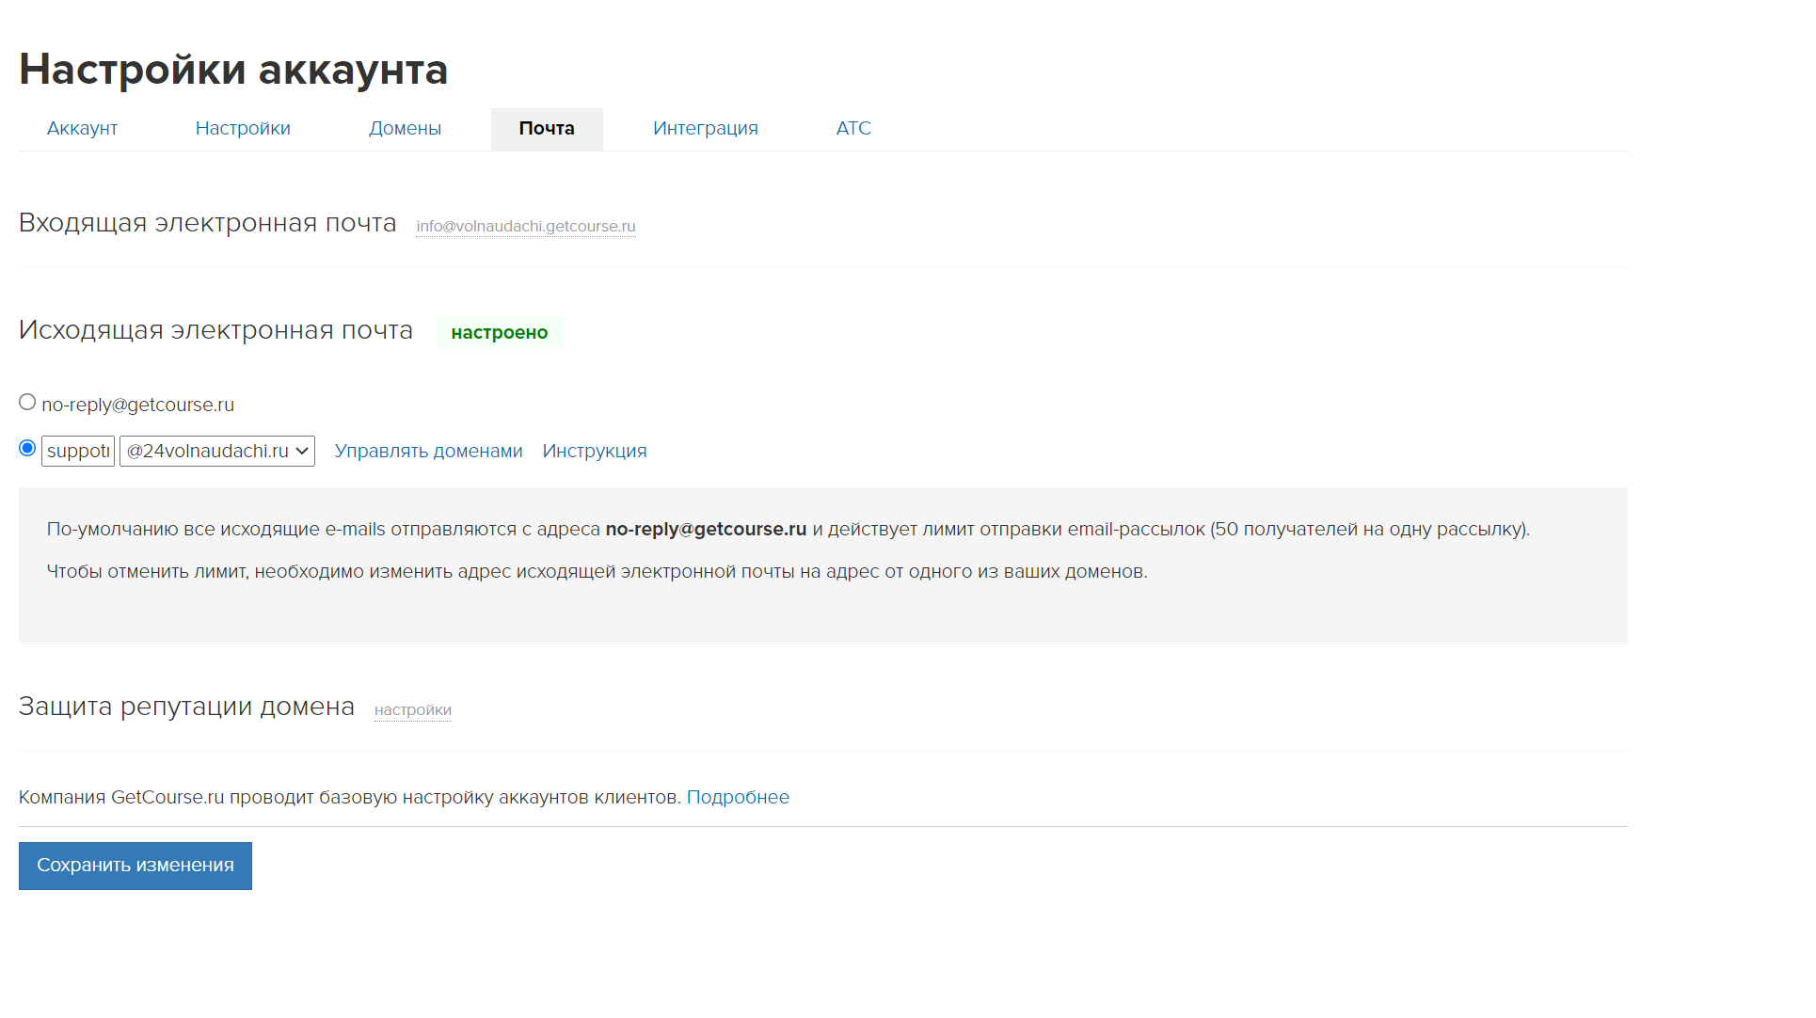The width and height of the screenshot is (1816, 1018).
Task: Select the custom domain sender radio button
Action: pos(27,449)
